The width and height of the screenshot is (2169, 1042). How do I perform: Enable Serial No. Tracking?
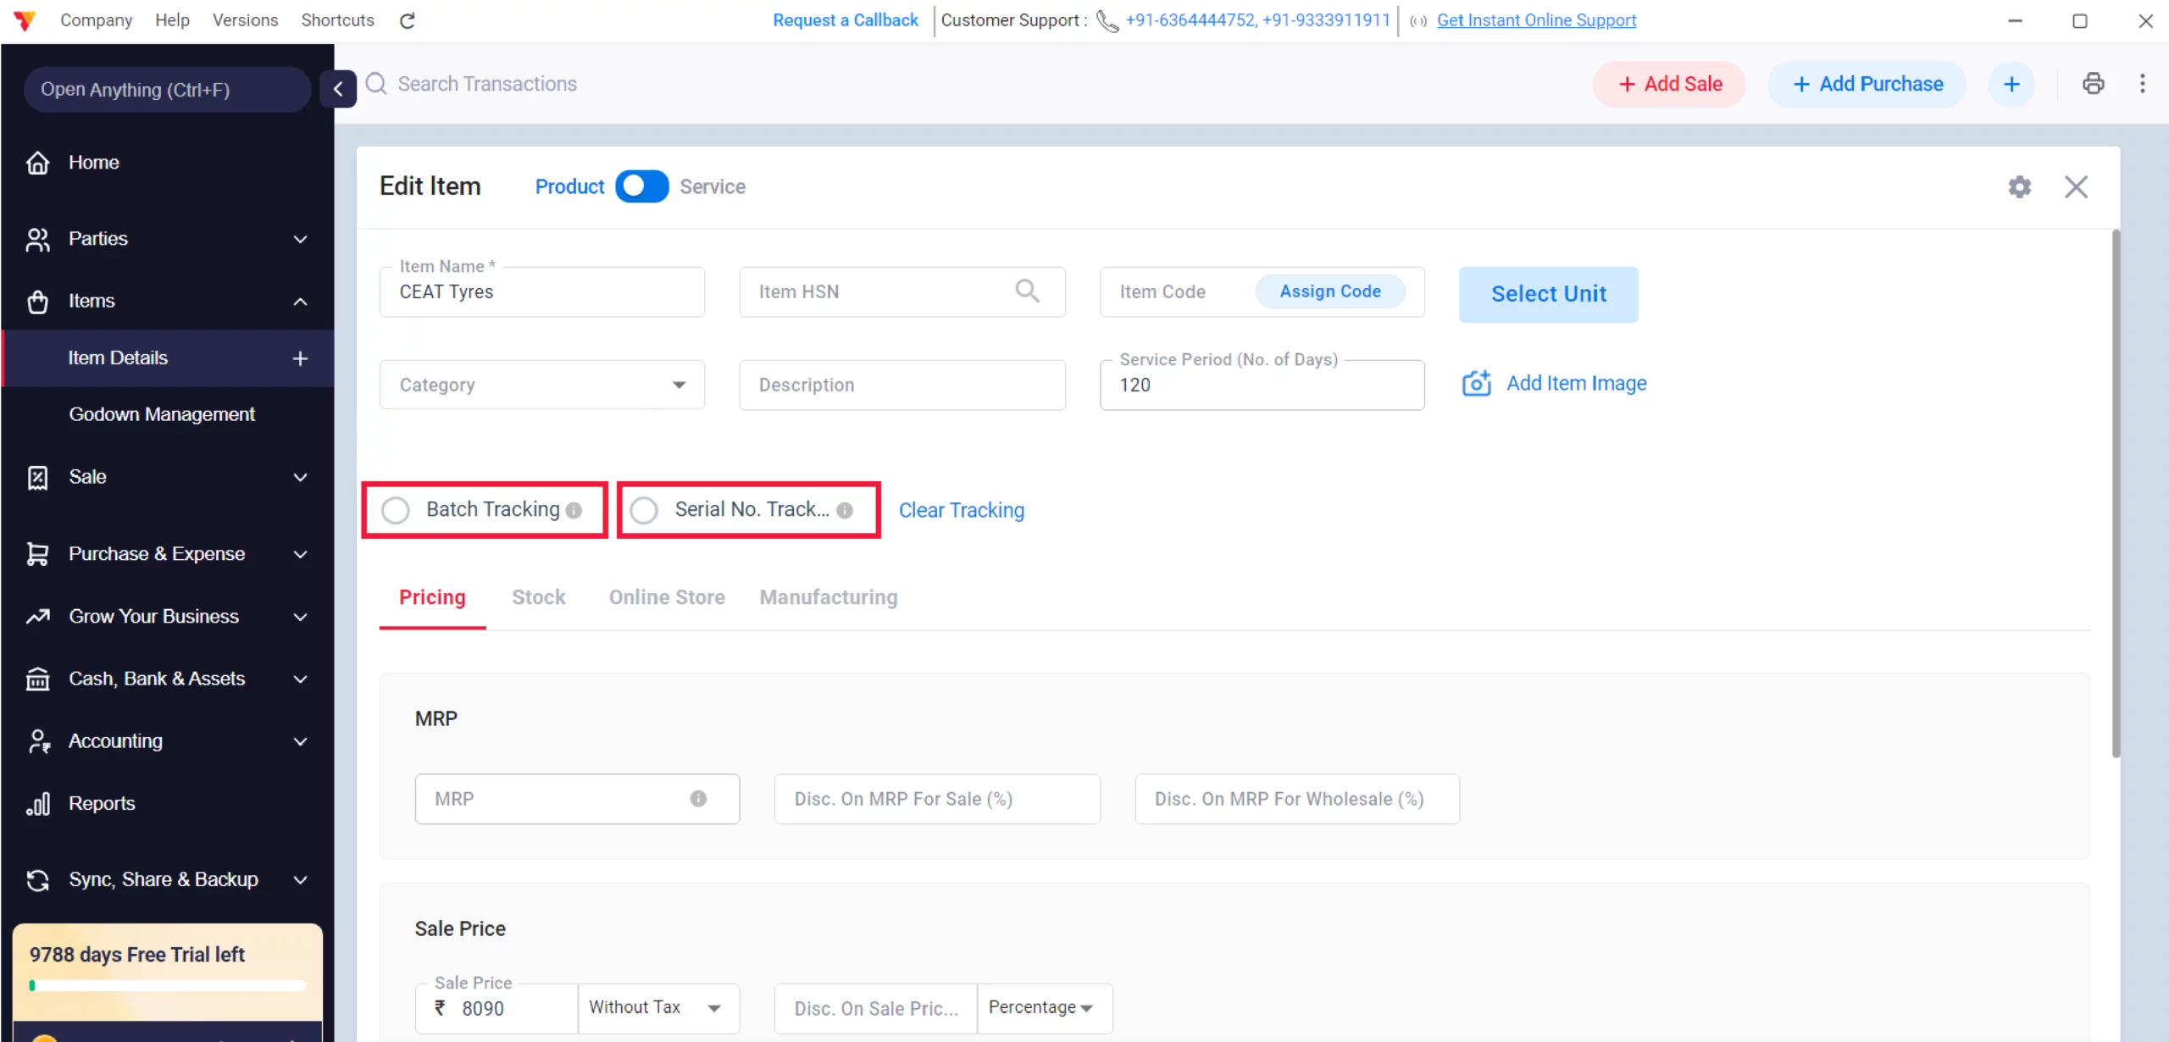coord(644,509)
